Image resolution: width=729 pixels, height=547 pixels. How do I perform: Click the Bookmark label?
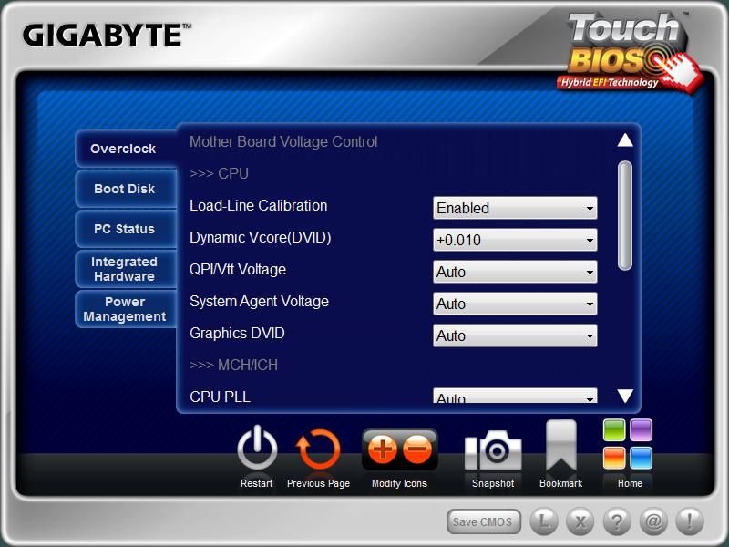[x=560, y=483]
